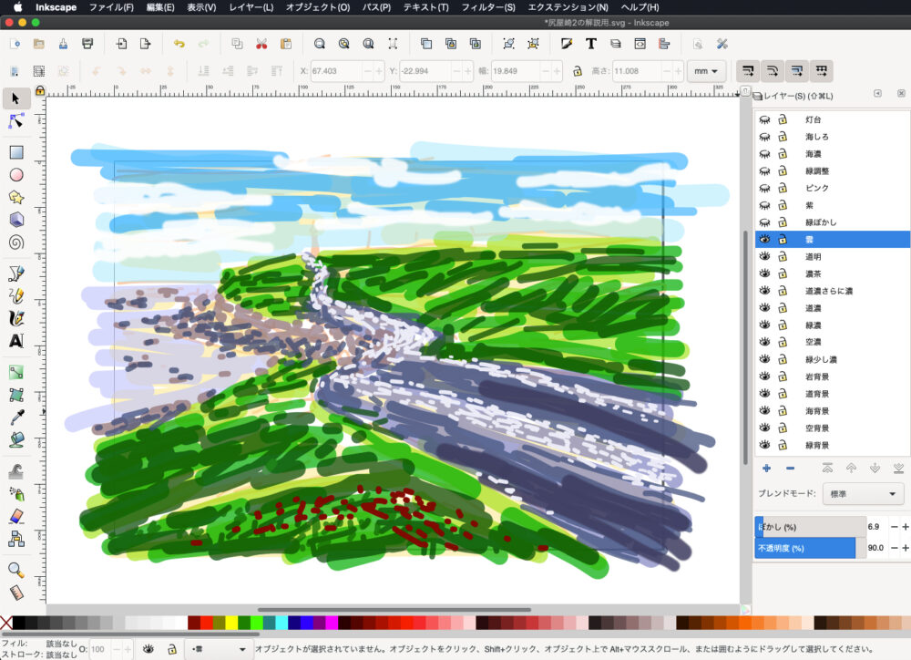
Task: Choose the Spiral tool
Action: click(15, 242)
